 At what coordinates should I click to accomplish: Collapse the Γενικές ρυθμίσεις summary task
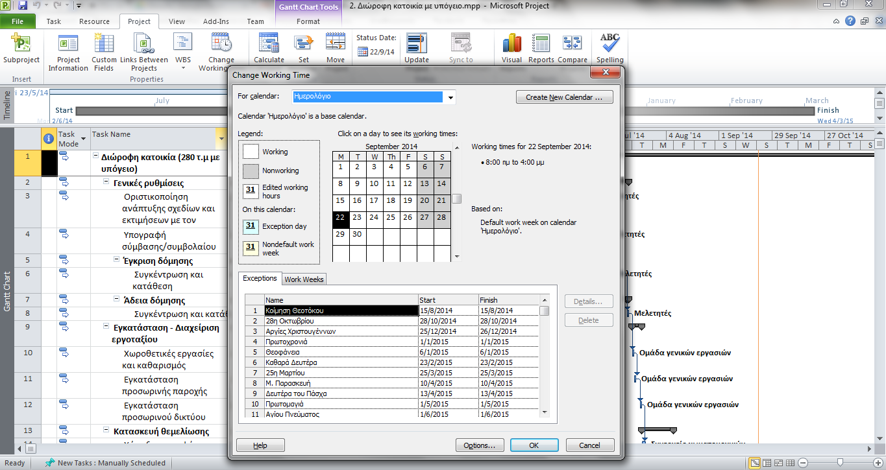click(x=107, y=183)
